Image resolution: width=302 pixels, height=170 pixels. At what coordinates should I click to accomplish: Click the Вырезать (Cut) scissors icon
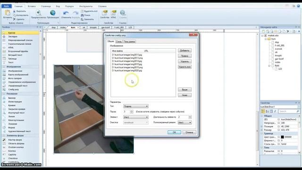coord(14,11)
